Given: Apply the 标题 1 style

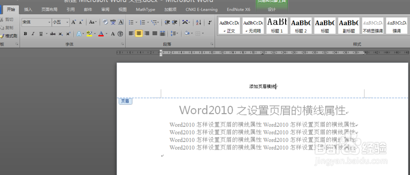Looking at the screenshot, I should point(277,26).
